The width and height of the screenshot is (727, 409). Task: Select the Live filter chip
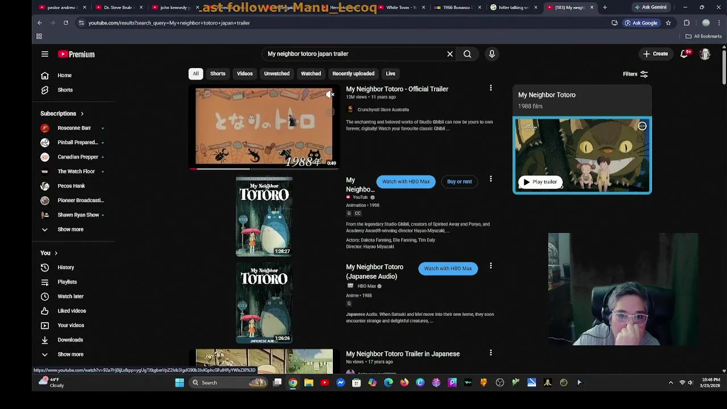[x=390, y=73]
